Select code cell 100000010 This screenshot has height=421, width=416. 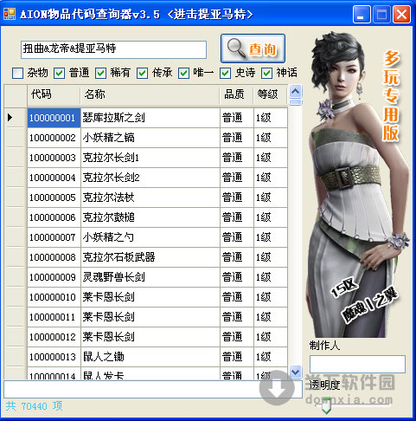click(54, 297)
